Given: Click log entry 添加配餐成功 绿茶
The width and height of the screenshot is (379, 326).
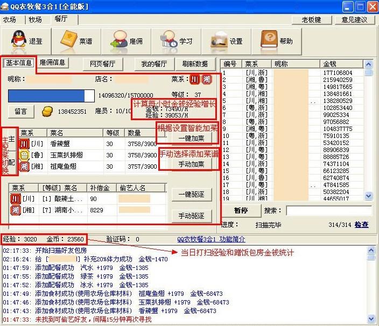Looking at the screenshot, I should click(x=76, y=276).
